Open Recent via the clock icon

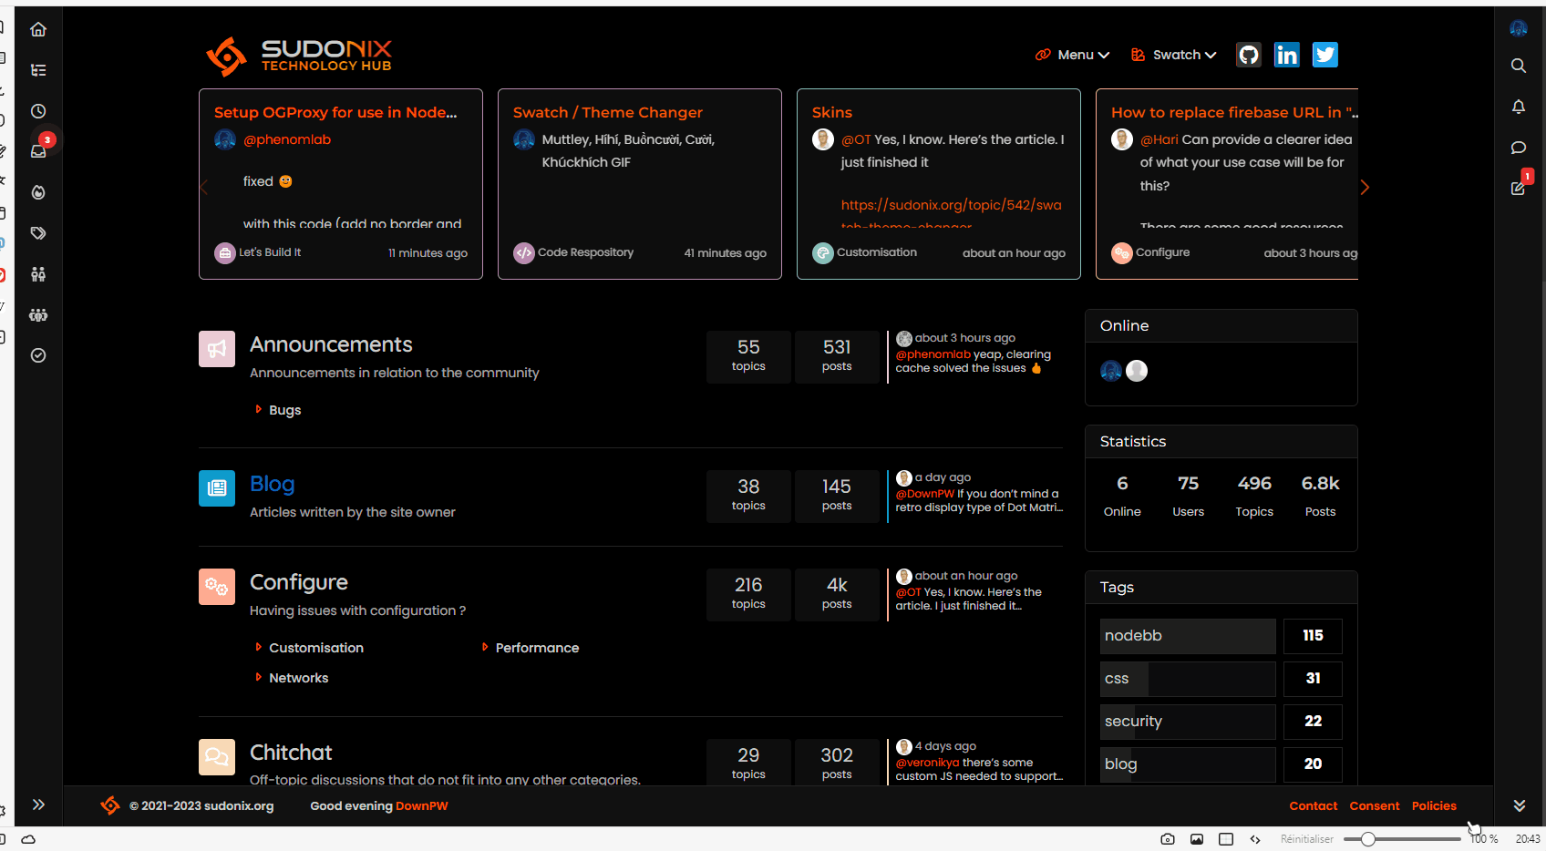click(38, 111)
